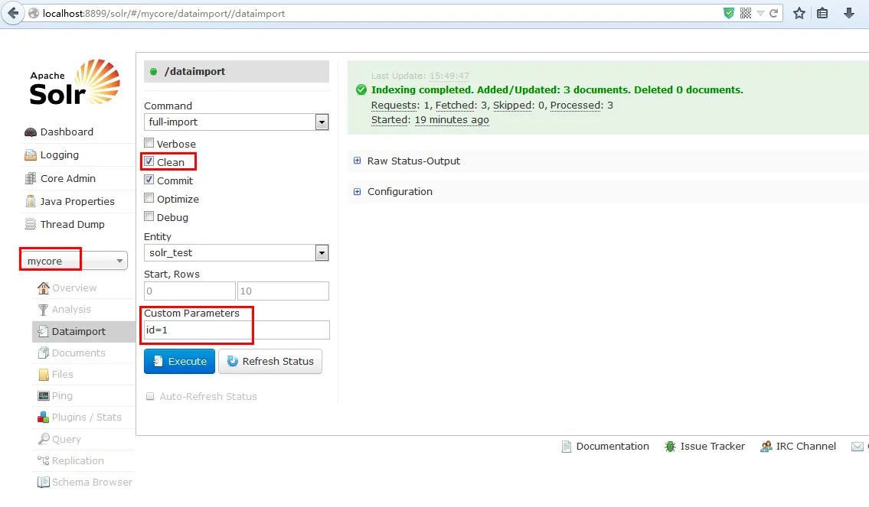The height and width of the screenshot is (507, 869).
Task: Click the Ping monitor icon
Action: (43, 396)
